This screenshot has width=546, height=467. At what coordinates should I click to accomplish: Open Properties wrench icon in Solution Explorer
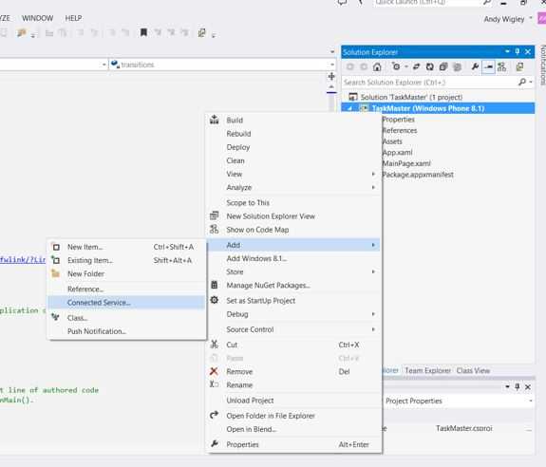475,66
